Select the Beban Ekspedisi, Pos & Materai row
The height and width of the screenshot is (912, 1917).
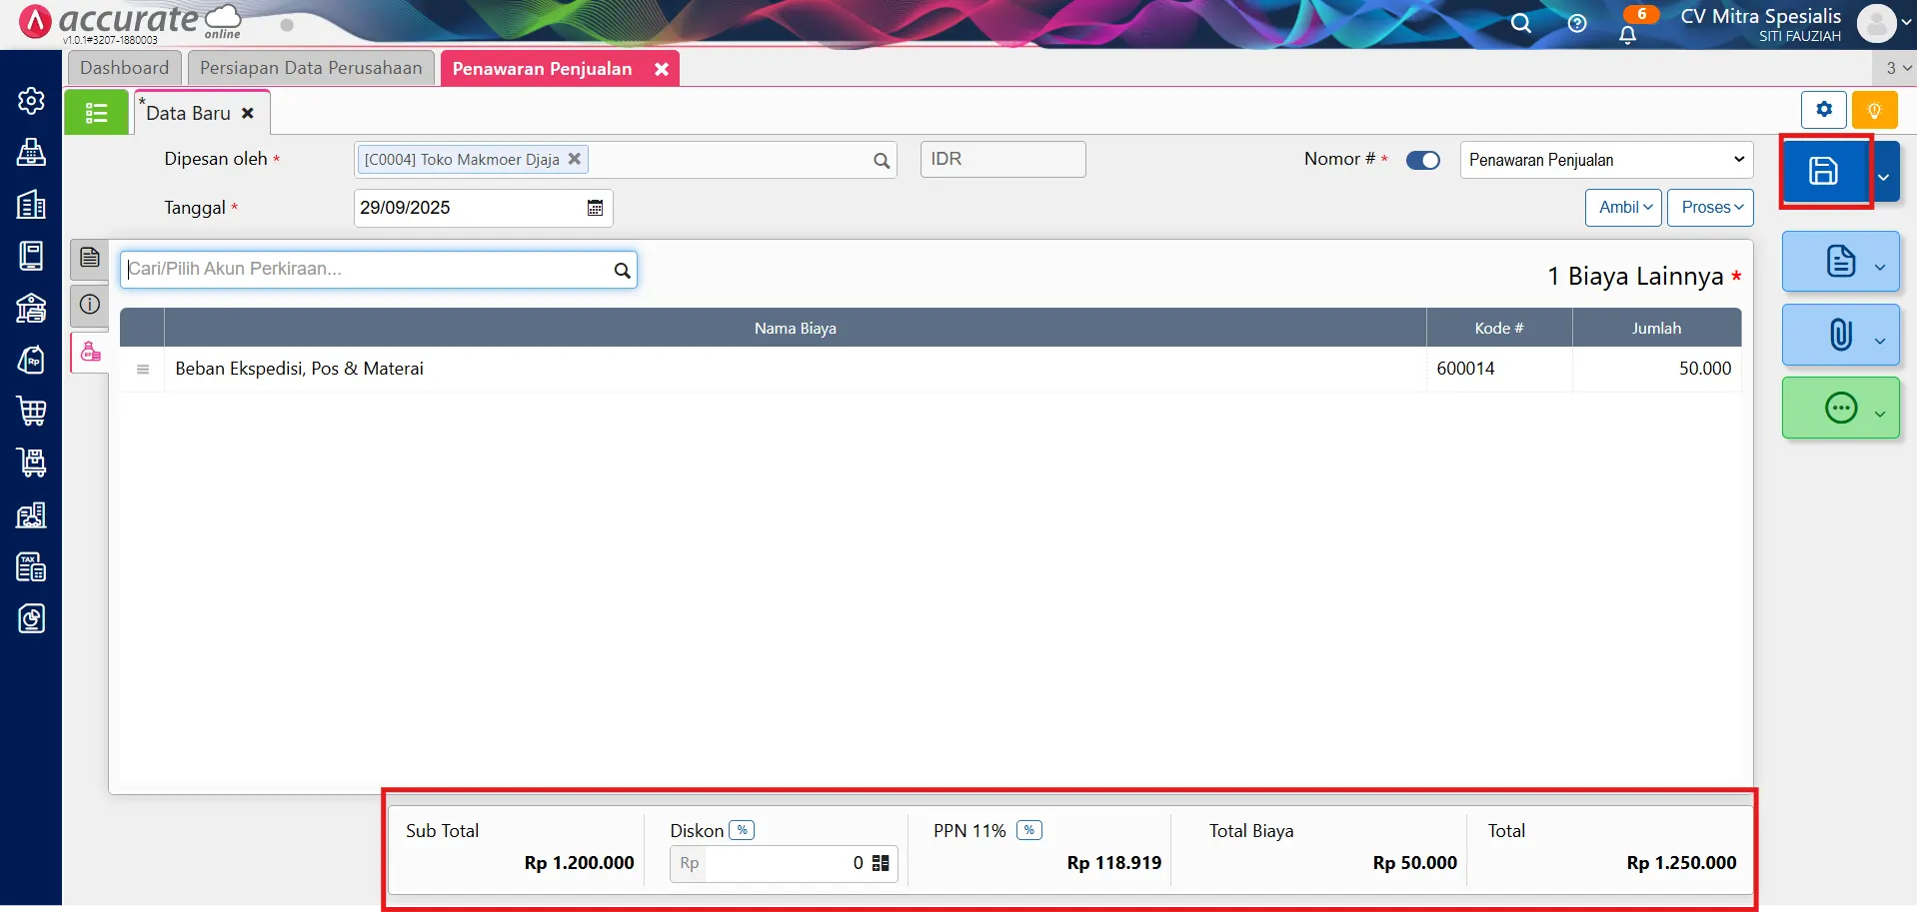point(300,369)
